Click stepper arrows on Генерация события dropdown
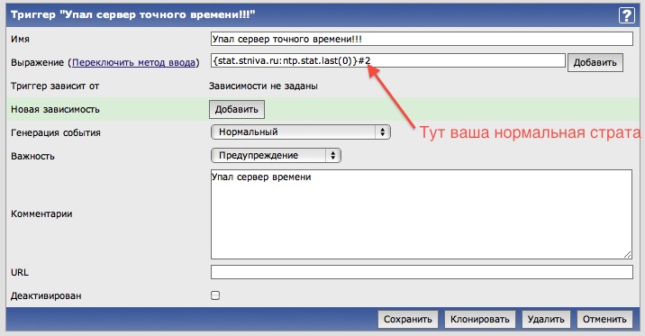 tap(383, 132)
